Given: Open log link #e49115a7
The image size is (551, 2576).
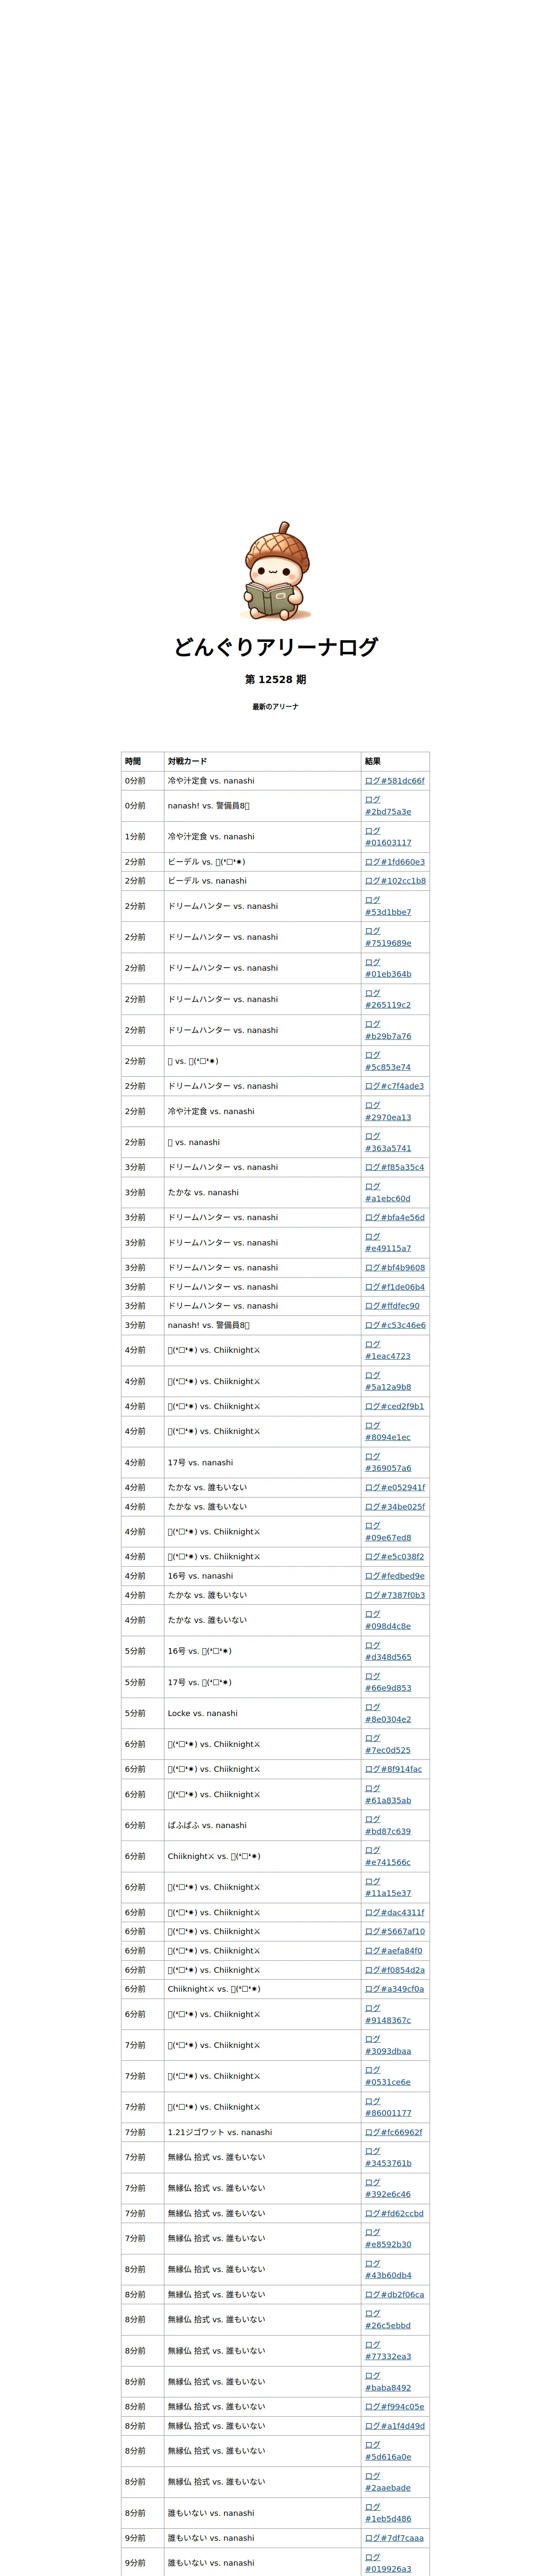Looking at the screenshot, I should [x=388, y=1242].
